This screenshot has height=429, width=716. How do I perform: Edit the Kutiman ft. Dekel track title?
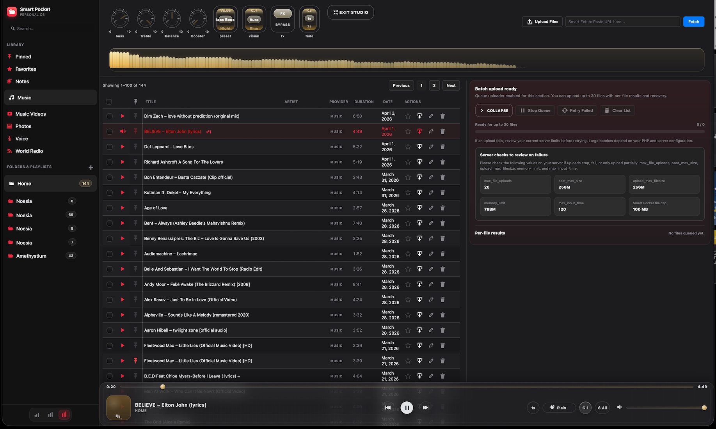[431, 193]
